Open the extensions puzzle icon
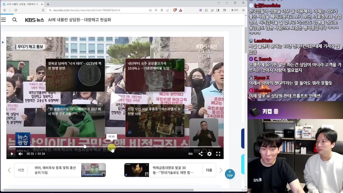 click(206, 10)
